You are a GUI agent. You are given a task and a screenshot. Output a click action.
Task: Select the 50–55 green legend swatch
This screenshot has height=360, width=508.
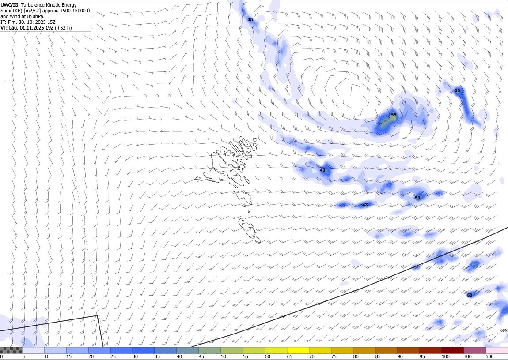click(231, 350)
